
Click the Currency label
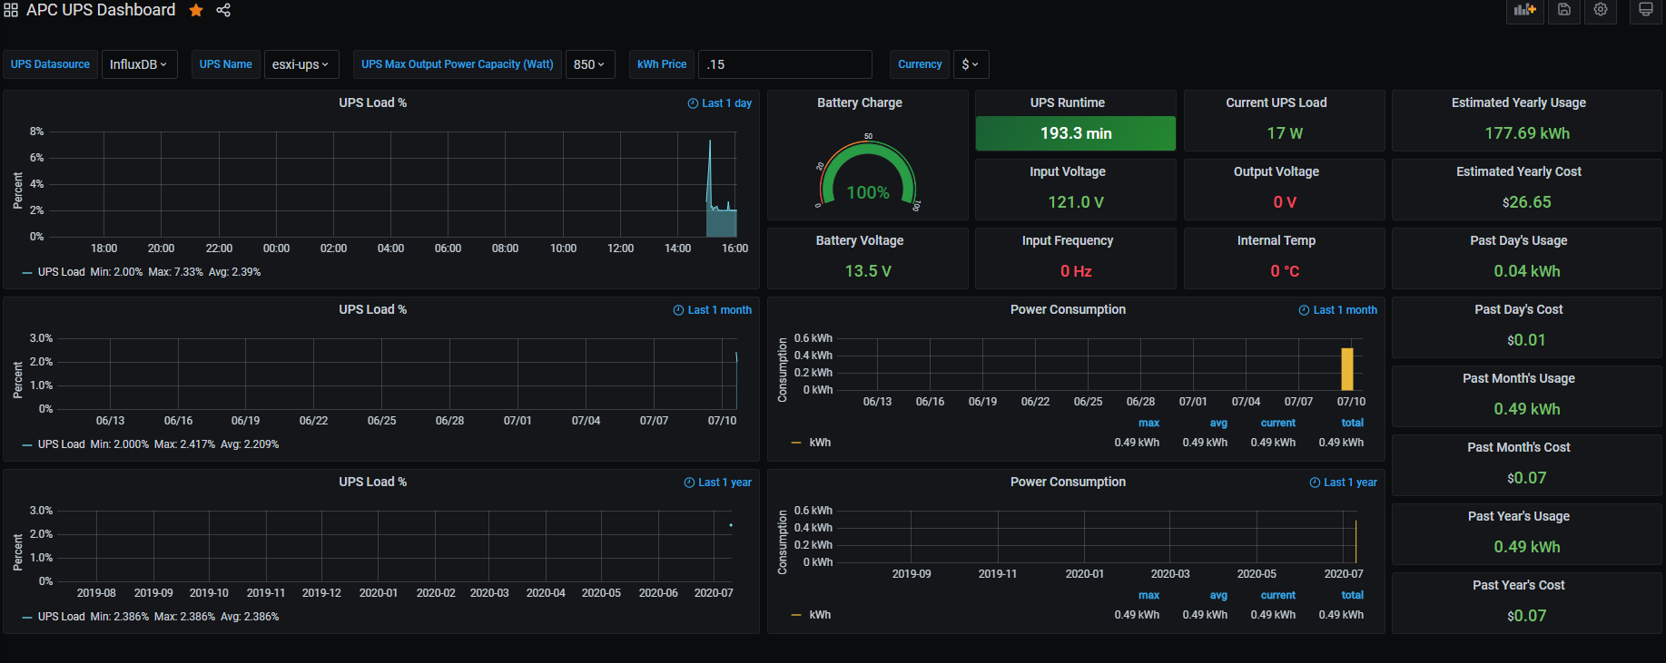coord(920,64)
